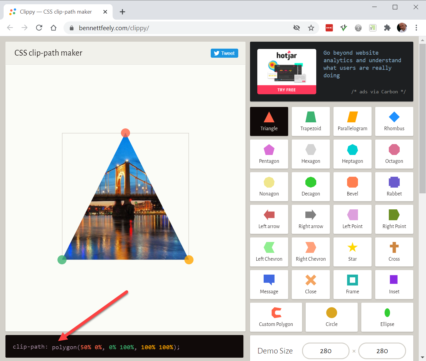426x361 pixels.
Task: Click the orange bottom-right vertex handle
Action: 189,260
